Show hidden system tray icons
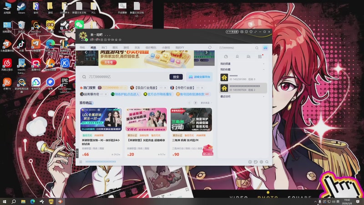Viewport: 364px width, 205px height. pyautogui.click(x=315, y=201)
